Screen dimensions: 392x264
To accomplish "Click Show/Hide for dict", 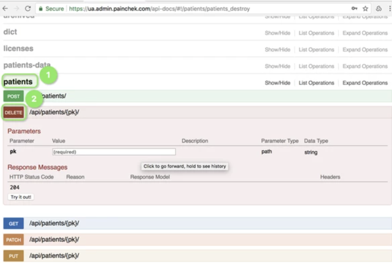I will pos(277,33).
